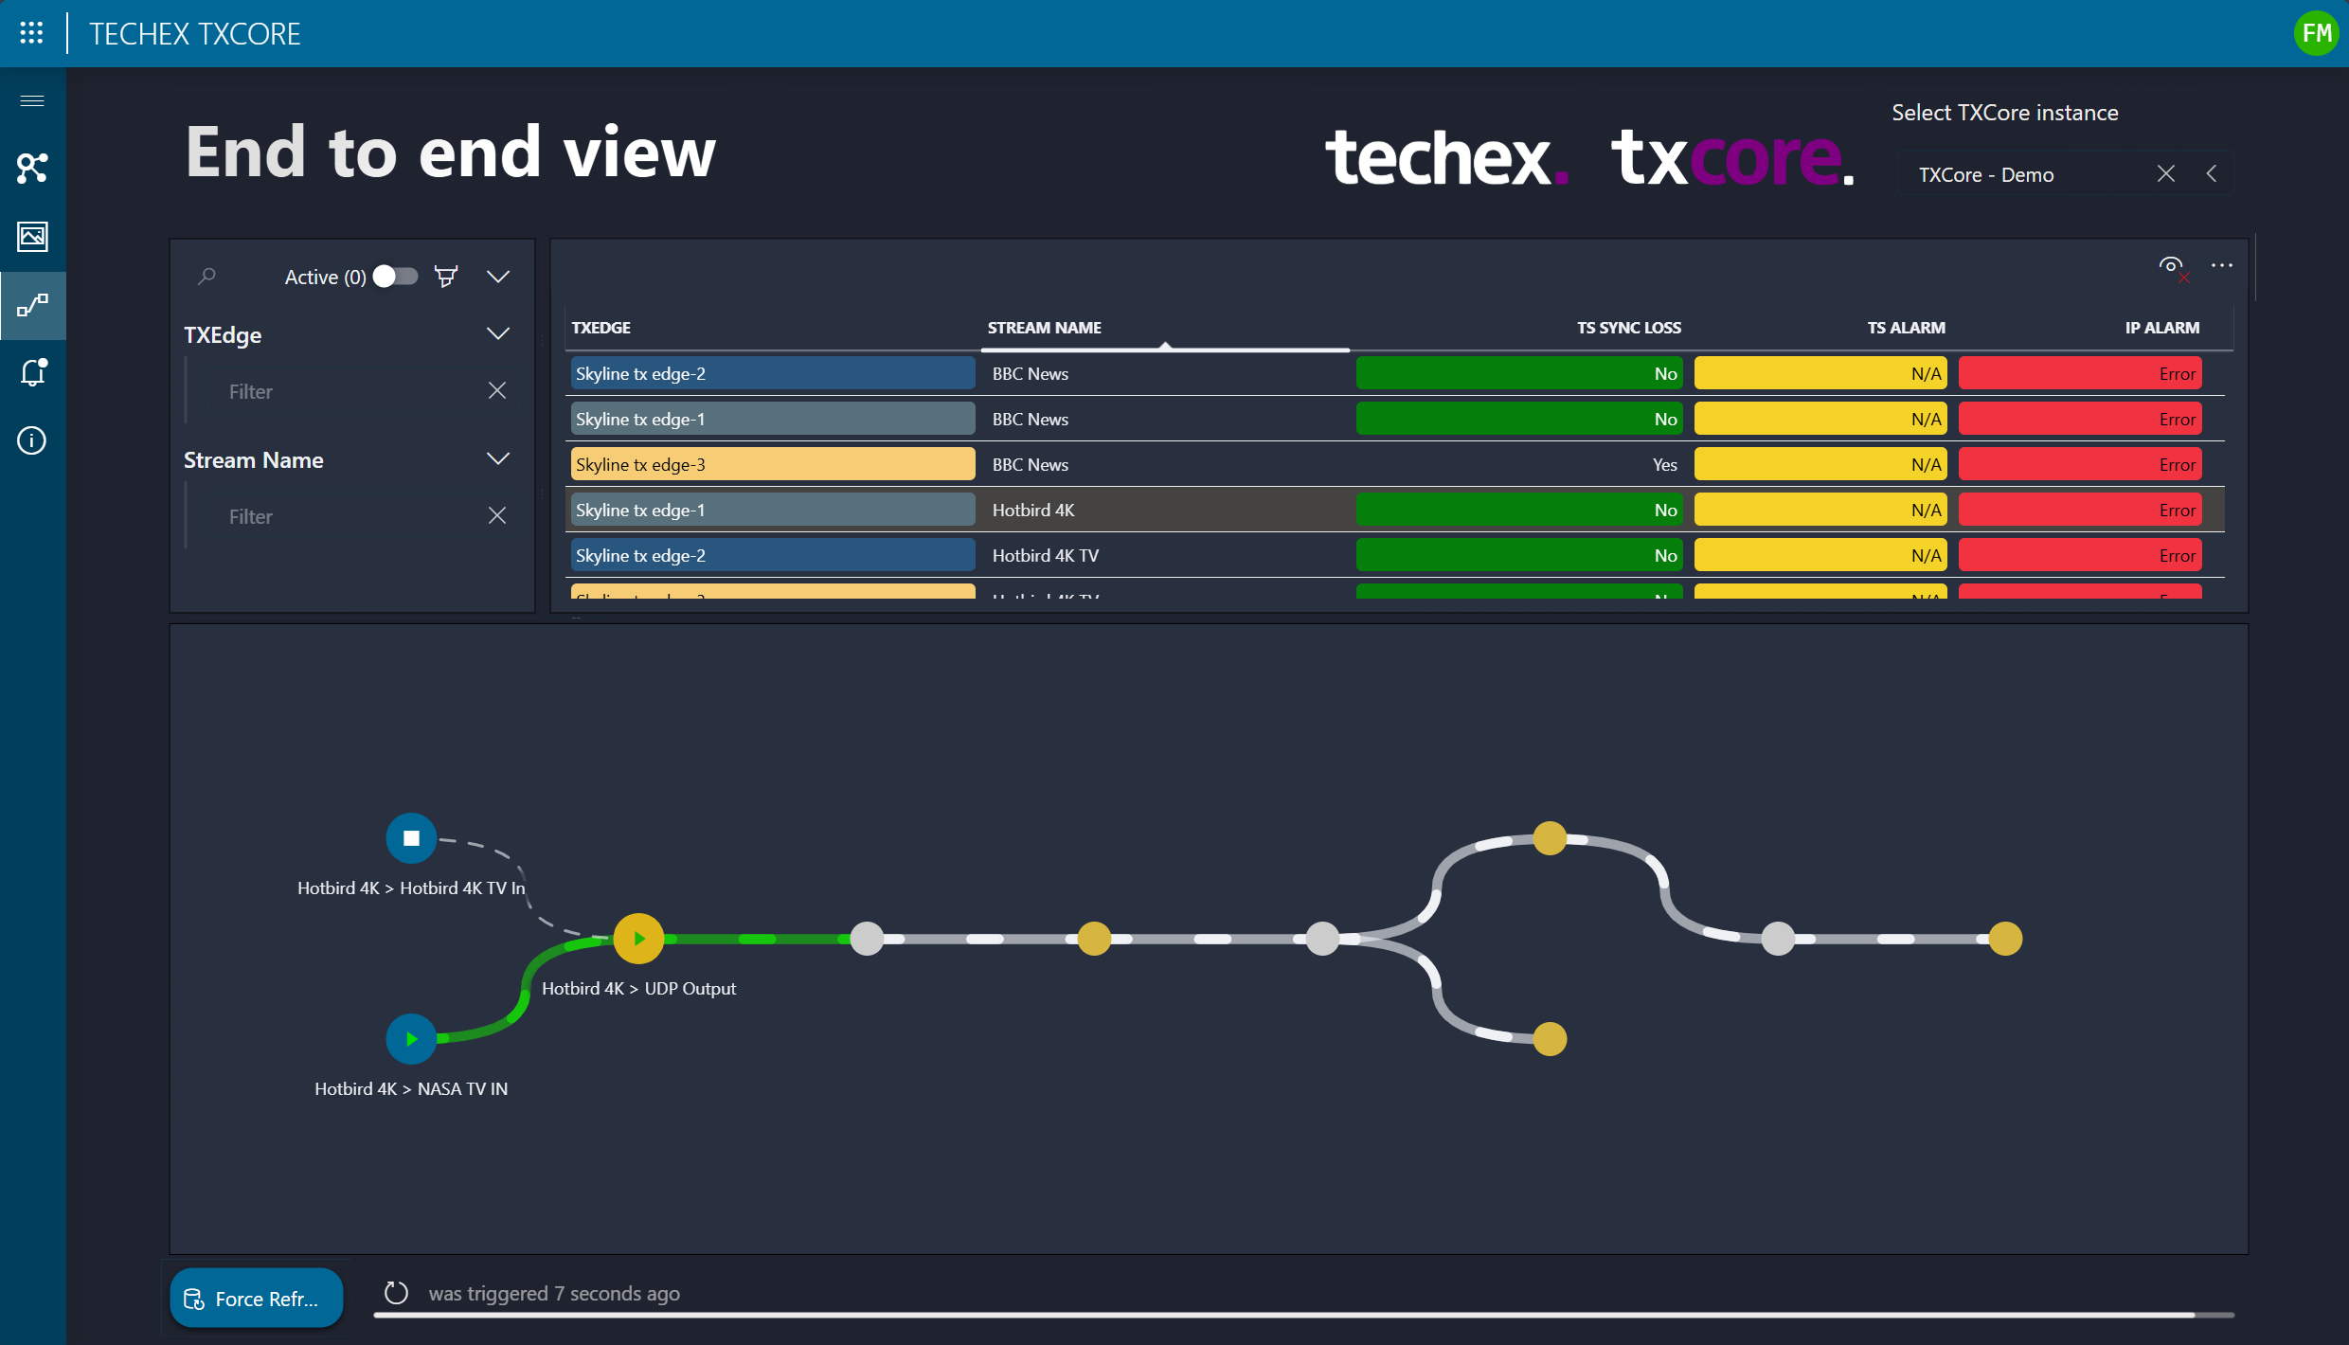Click the grey node after upper branch
Screen dimensions: 2349x1345
pyautogui.click(x=1778, y=938)
